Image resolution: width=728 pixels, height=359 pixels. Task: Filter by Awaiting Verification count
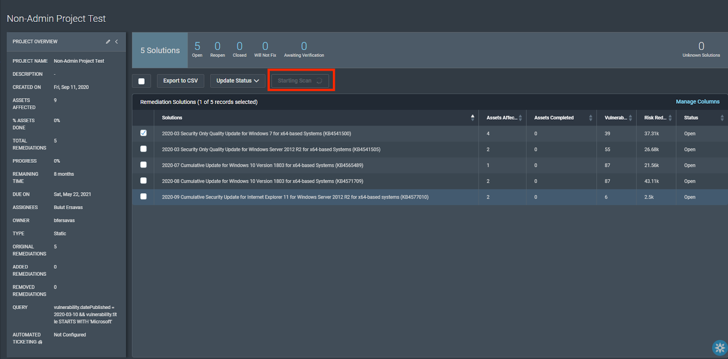pyautogui.click(x=304, y=50)
